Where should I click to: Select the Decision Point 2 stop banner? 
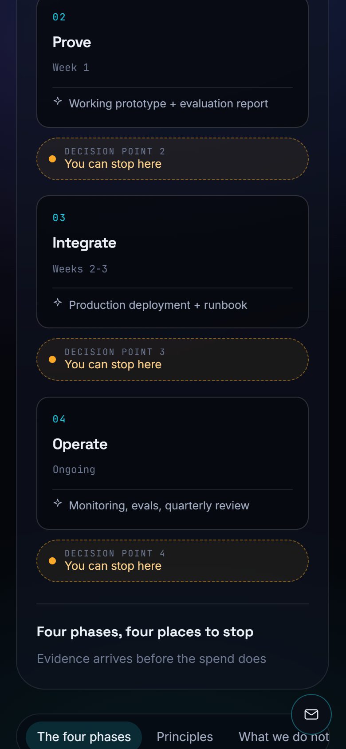tap(173, 159)
